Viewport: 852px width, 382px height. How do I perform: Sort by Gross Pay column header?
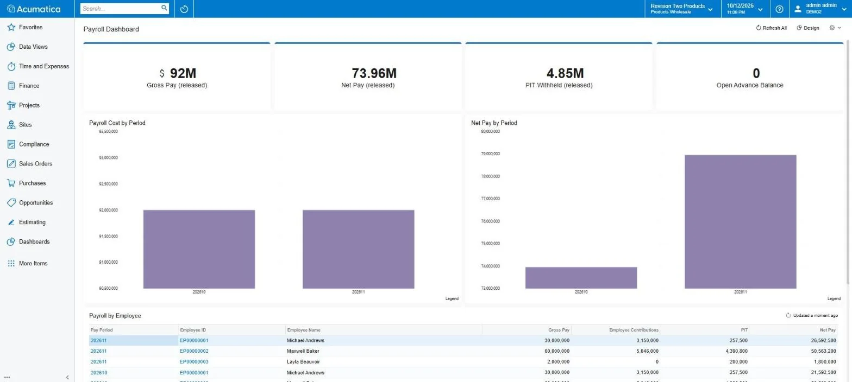click(x=527, y=330)
